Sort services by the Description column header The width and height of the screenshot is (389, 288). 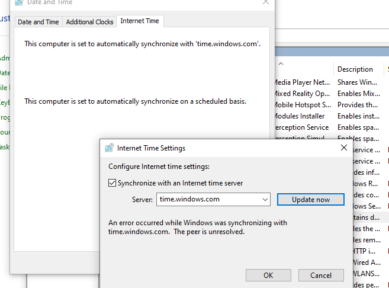pos(355,69)
